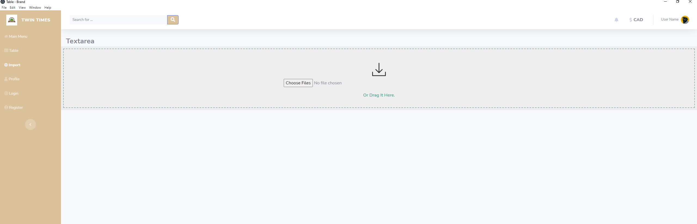
Task: Select Import in the sidebar
Action: (13, 65)
